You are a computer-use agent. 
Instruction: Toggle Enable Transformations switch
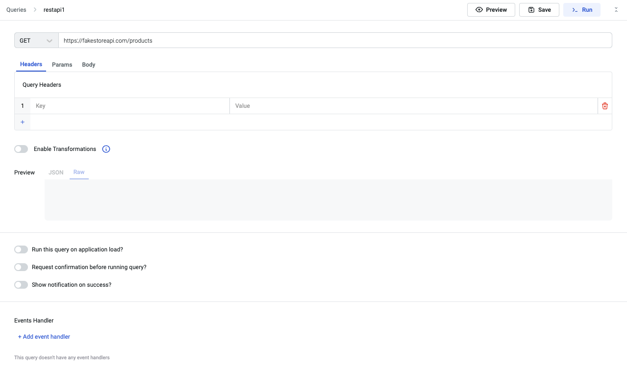[x=21, y=149]
